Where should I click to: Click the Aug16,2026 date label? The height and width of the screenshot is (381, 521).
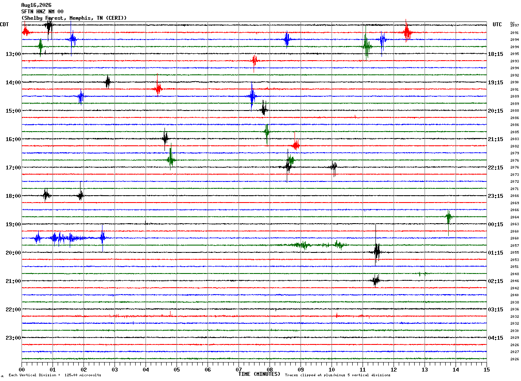(36, 5)
